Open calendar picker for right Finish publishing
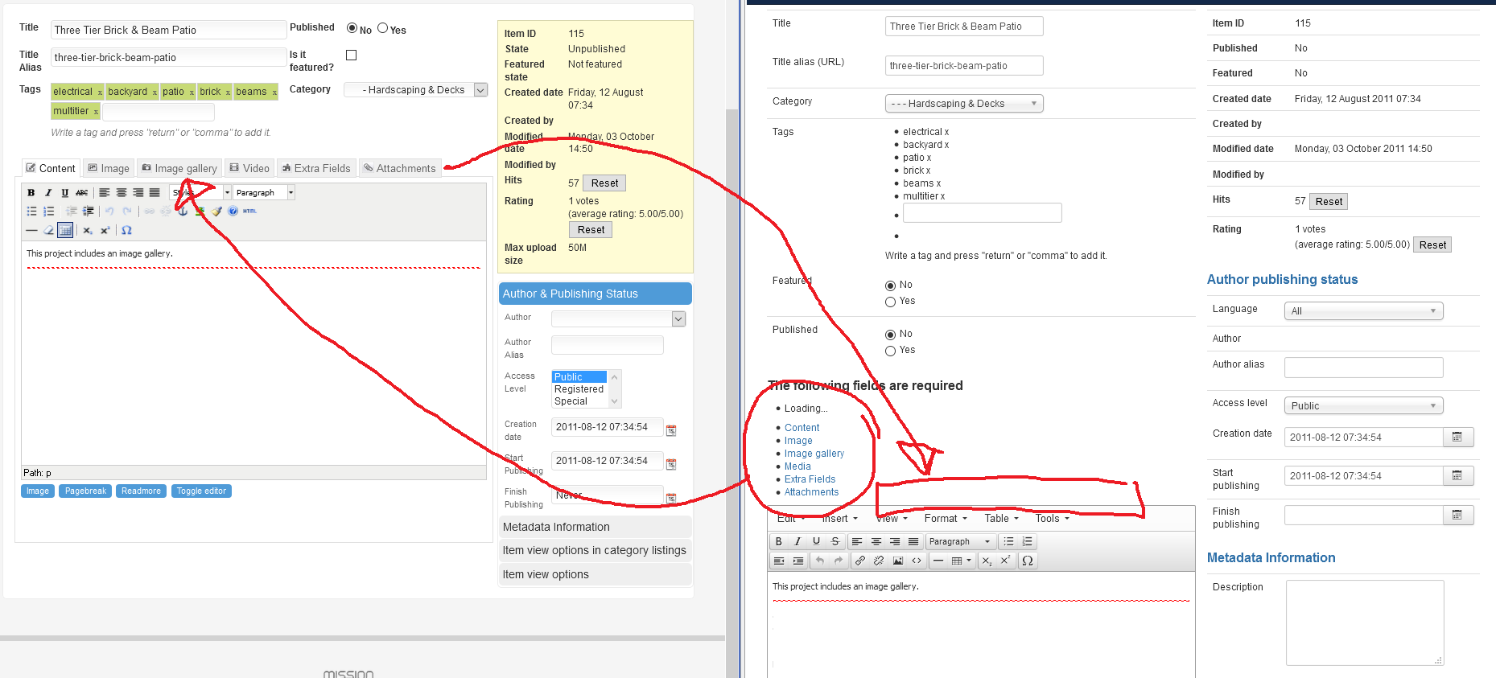The width and height of the screenshot is (1496, 678). 1457,515
